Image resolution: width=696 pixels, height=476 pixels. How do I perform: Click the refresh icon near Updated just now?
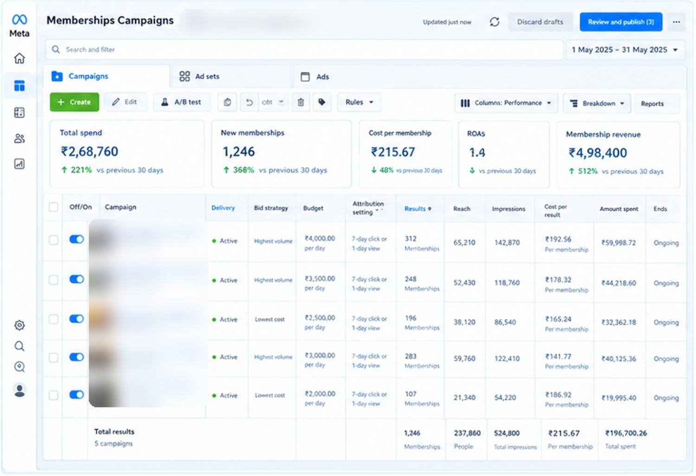click(495, 22)
